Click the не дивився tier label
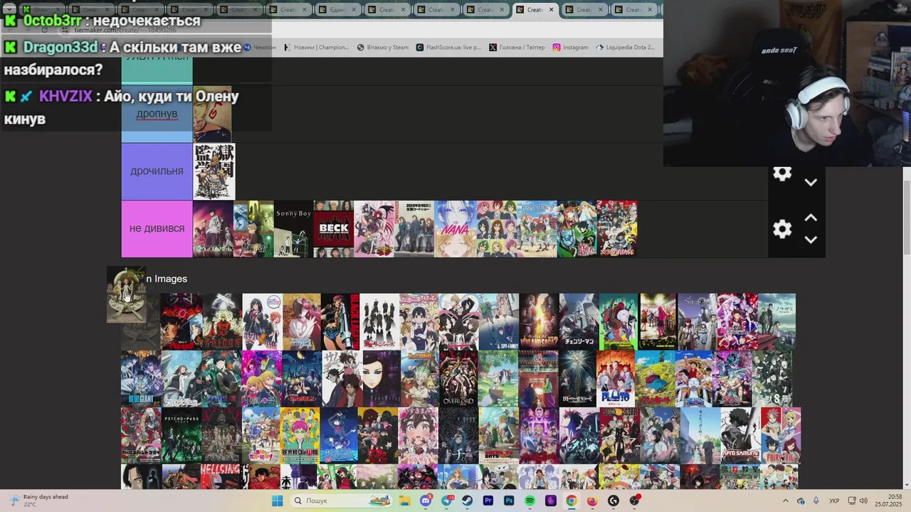This screenshot has width=911, height=512. (x=157, y=228)
